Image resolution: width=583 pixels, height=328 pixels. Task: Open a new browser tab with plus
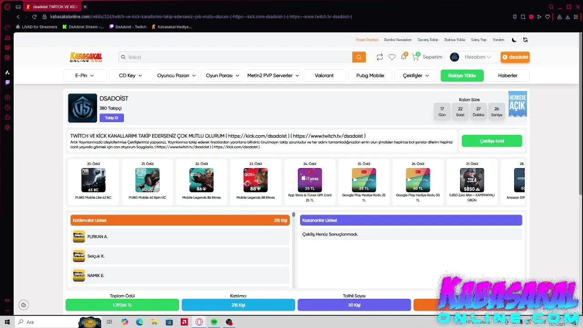[85, 7]
